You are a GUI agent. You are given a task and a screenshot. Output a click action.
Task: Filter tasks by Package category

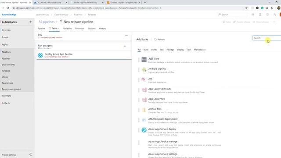click(x=170, y=50)
